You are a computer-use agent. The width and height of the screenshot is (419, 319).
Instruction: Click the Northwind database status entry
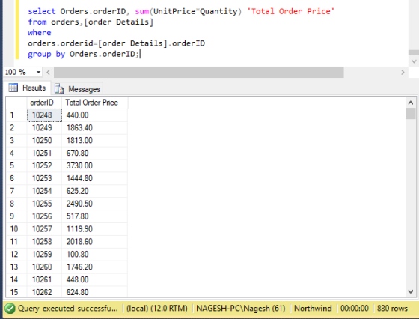pos(313,309)
